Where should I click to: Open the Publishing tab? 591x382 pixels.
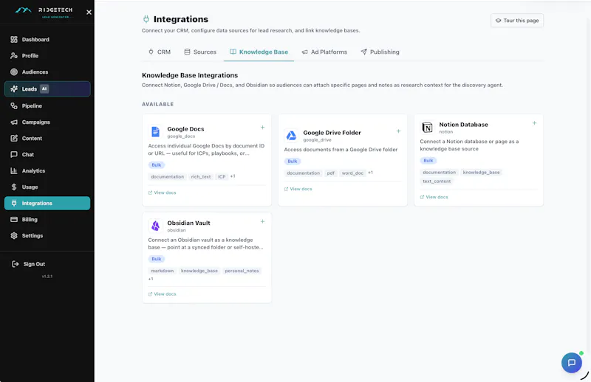coord(380,52)
